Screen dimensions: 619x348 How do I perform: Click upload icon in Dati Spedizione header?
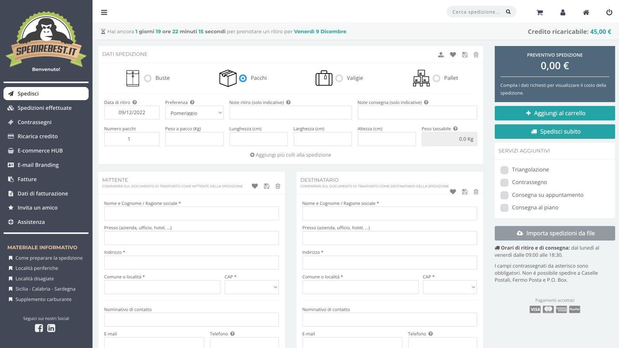[441, 55]
